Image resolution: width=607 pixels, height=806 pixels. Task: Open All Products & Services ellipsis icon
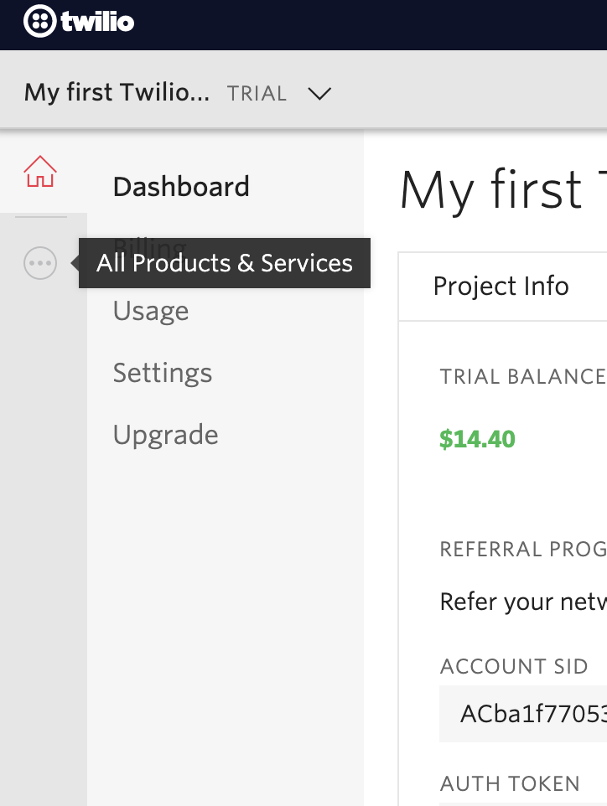coord(40,264)
